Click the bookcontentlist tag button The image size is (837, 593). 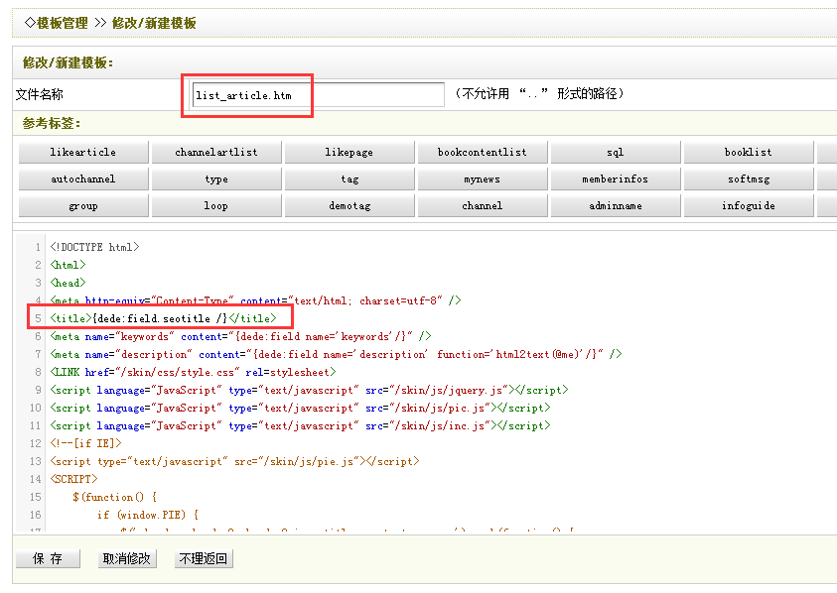[482, 152]
